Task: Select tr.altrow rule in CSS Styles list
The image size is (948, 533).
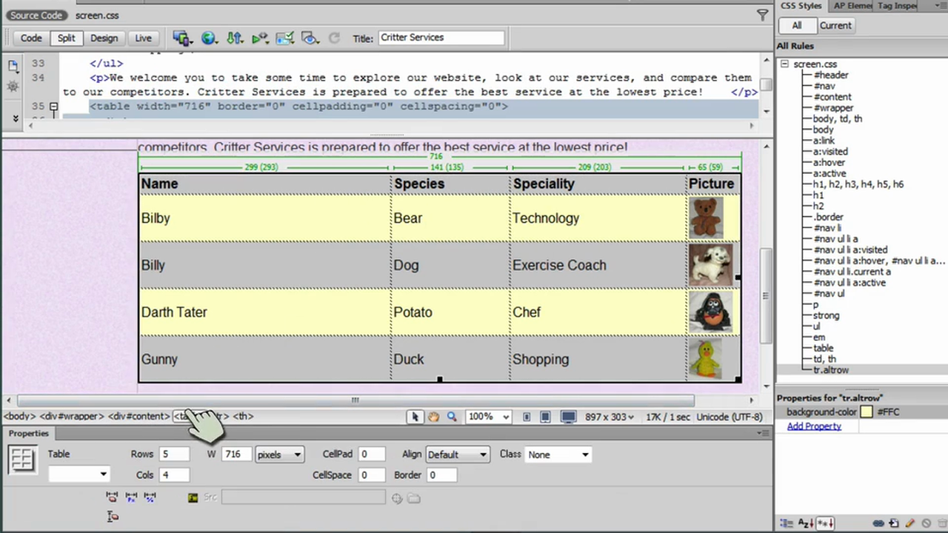Action: [x=831, y=369]
